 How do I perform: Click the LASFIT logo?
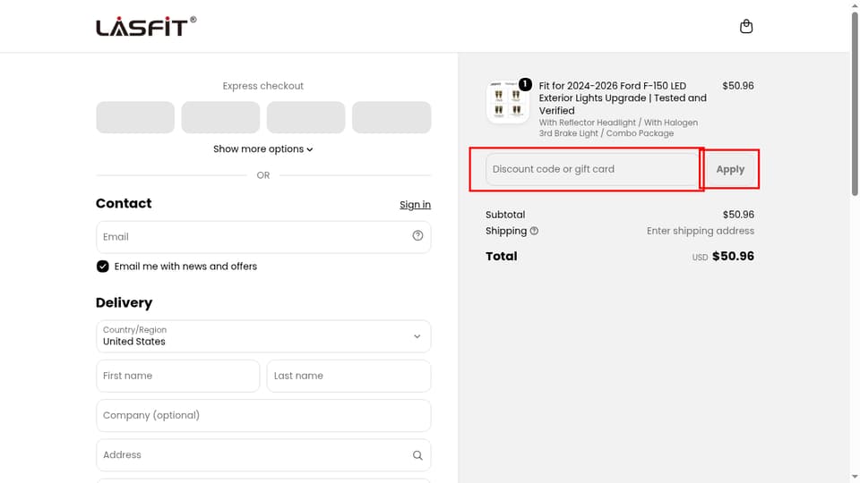pos(146,26)
